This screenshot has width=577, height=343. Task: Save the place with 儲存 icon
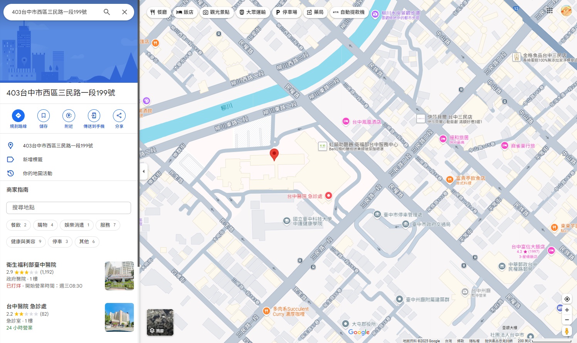coord(44,116)
